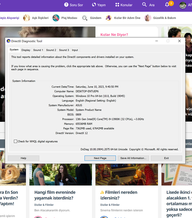The width and height of the screenshot is (192, 218).
Task: Open the Sound 2 tab
Action: tap(51, 50)
